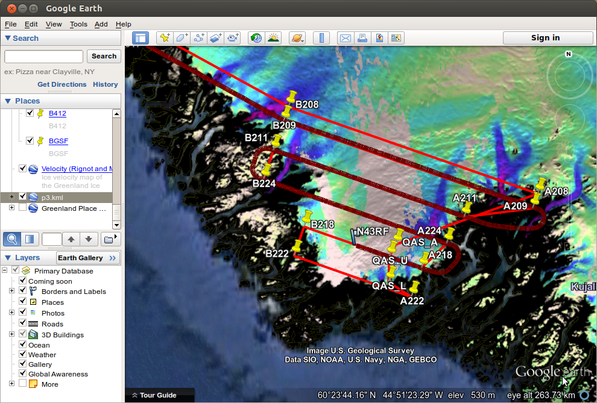Select the Add Polygon tool
The width and height of the screenshot is (597, 403).
182,37
